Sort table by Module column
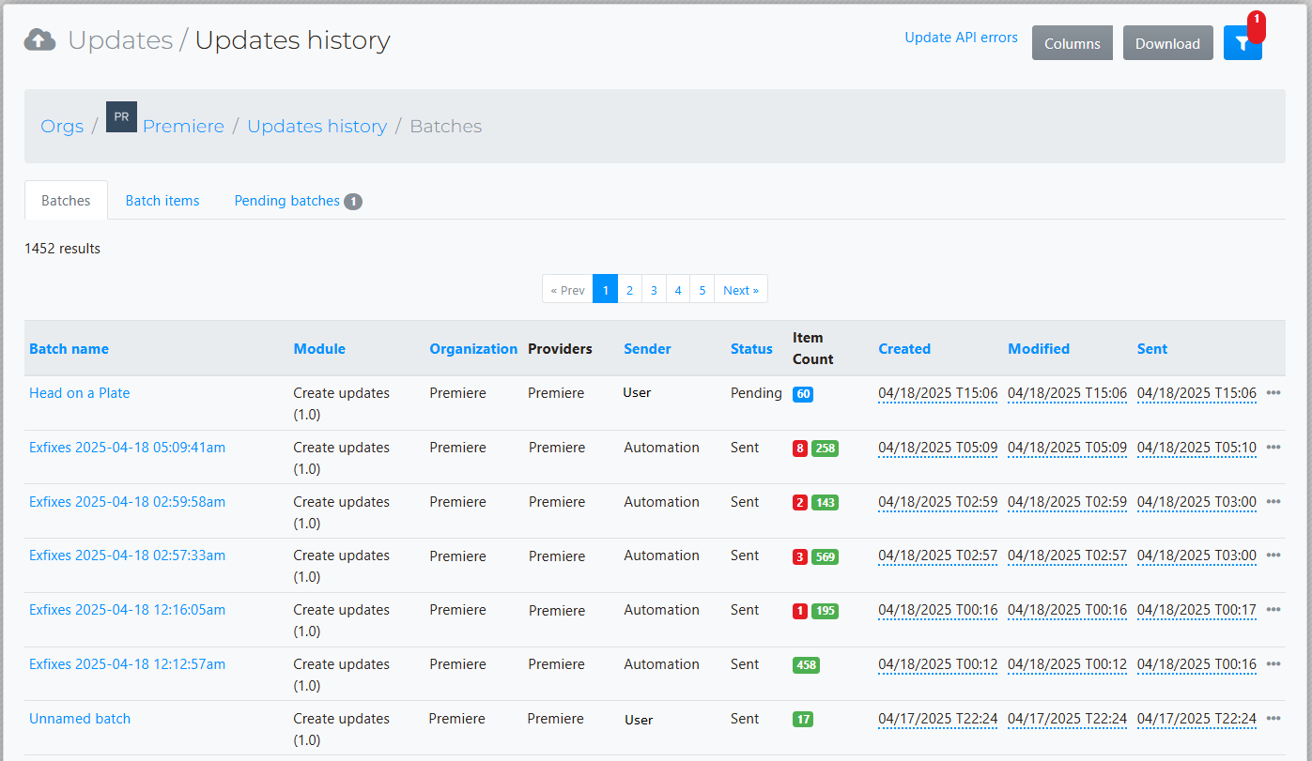The image size is (1312, 761). [x=319, y=348]
